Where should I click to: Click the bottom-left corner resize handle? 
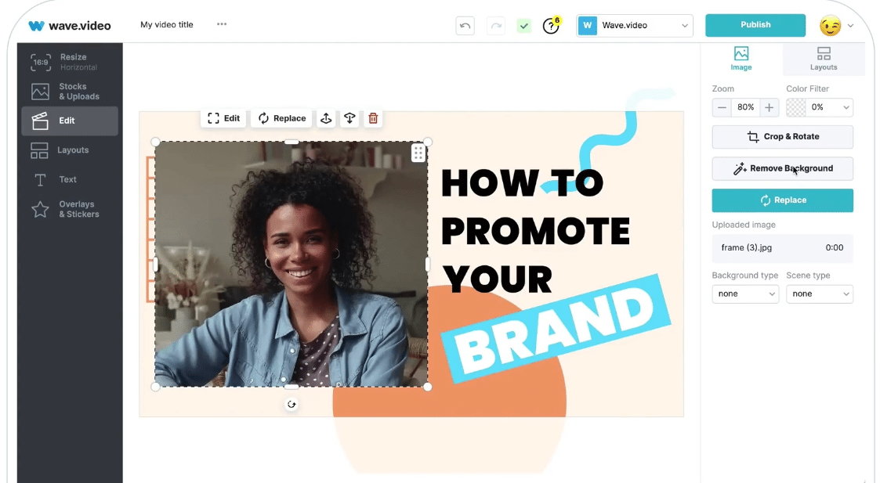[155, 387]
